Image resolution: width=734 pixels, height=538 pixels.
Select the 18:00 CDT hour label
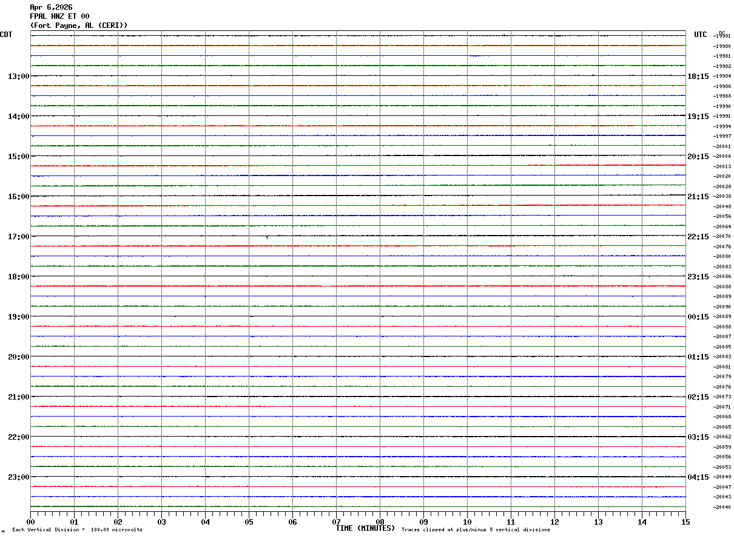19,277
